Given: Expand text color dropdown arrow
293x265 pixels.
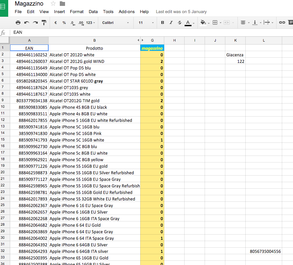Looking at the screenshot, I should tap(194, 23).
